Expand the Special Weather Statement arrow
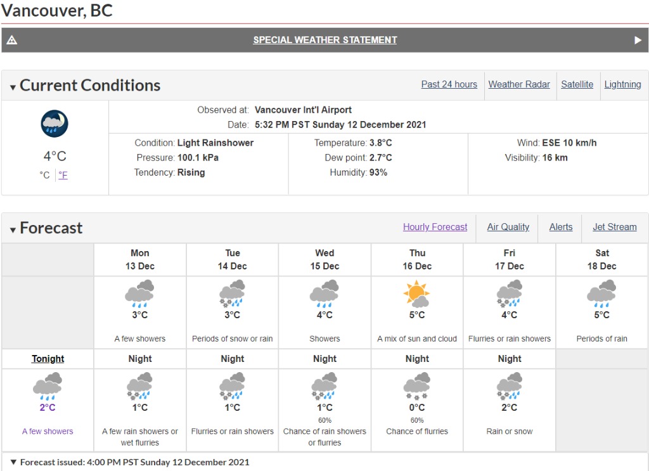The image size is (649, 471). [638, 40]
